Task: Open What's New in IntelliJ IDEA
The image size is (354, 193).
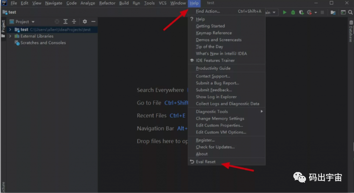Action: coord(227,54)
